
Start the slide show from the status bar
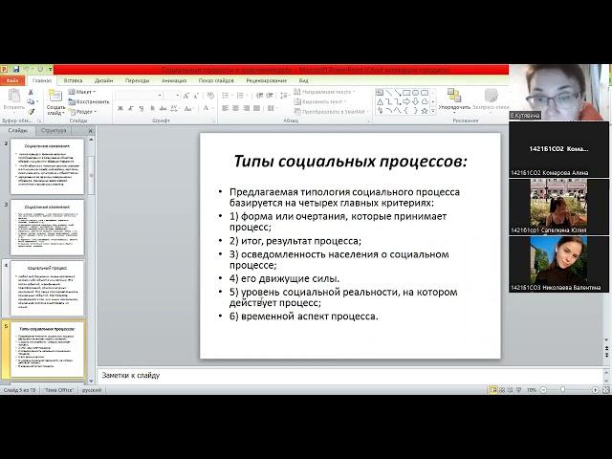tap(518, 390)
